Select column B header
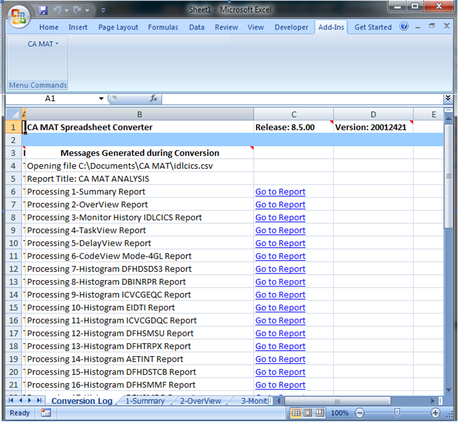Image resolution: width=458 pixels, height=423 pixels. pyautogui.click(x=140, y=115)
